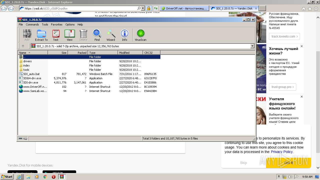Select the SDI64-drv.exe file
Image resolution: width=320 pixels, height=180 pixels.
89,78
